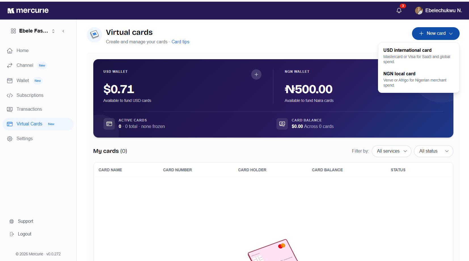469x261 pixels.
Task: Open the Support page
Action: point(22,221)
